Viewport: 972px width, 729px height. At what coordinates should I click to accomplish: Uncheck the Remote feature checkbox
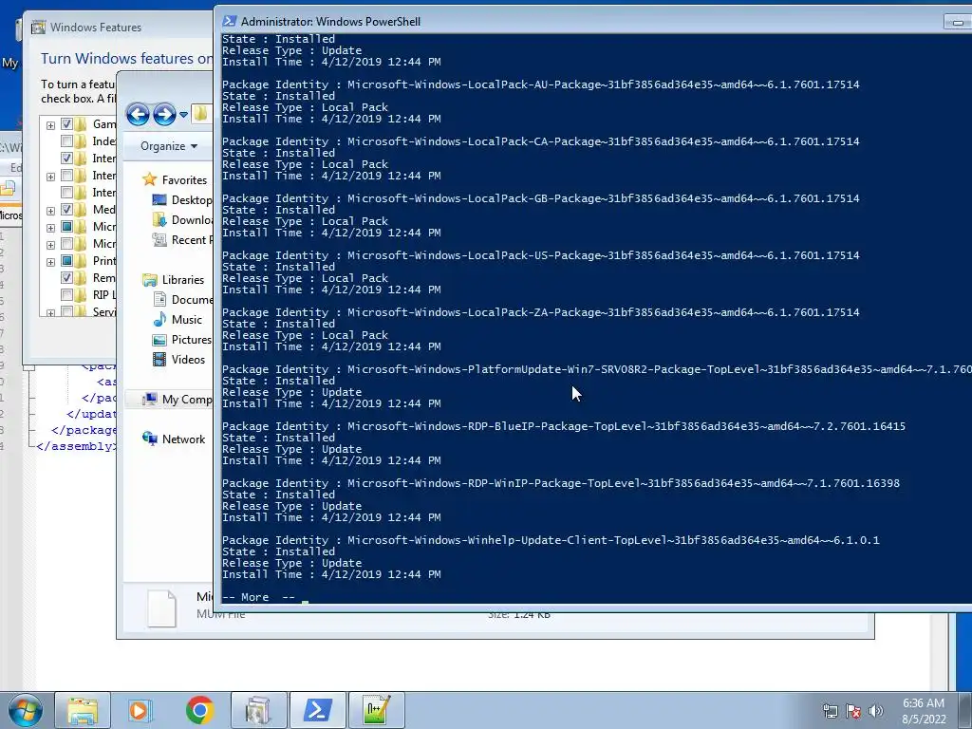click(x=67, y=278)
